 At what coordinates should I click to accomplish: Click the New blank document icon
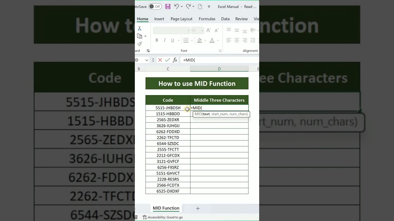[x=200, y=6]
